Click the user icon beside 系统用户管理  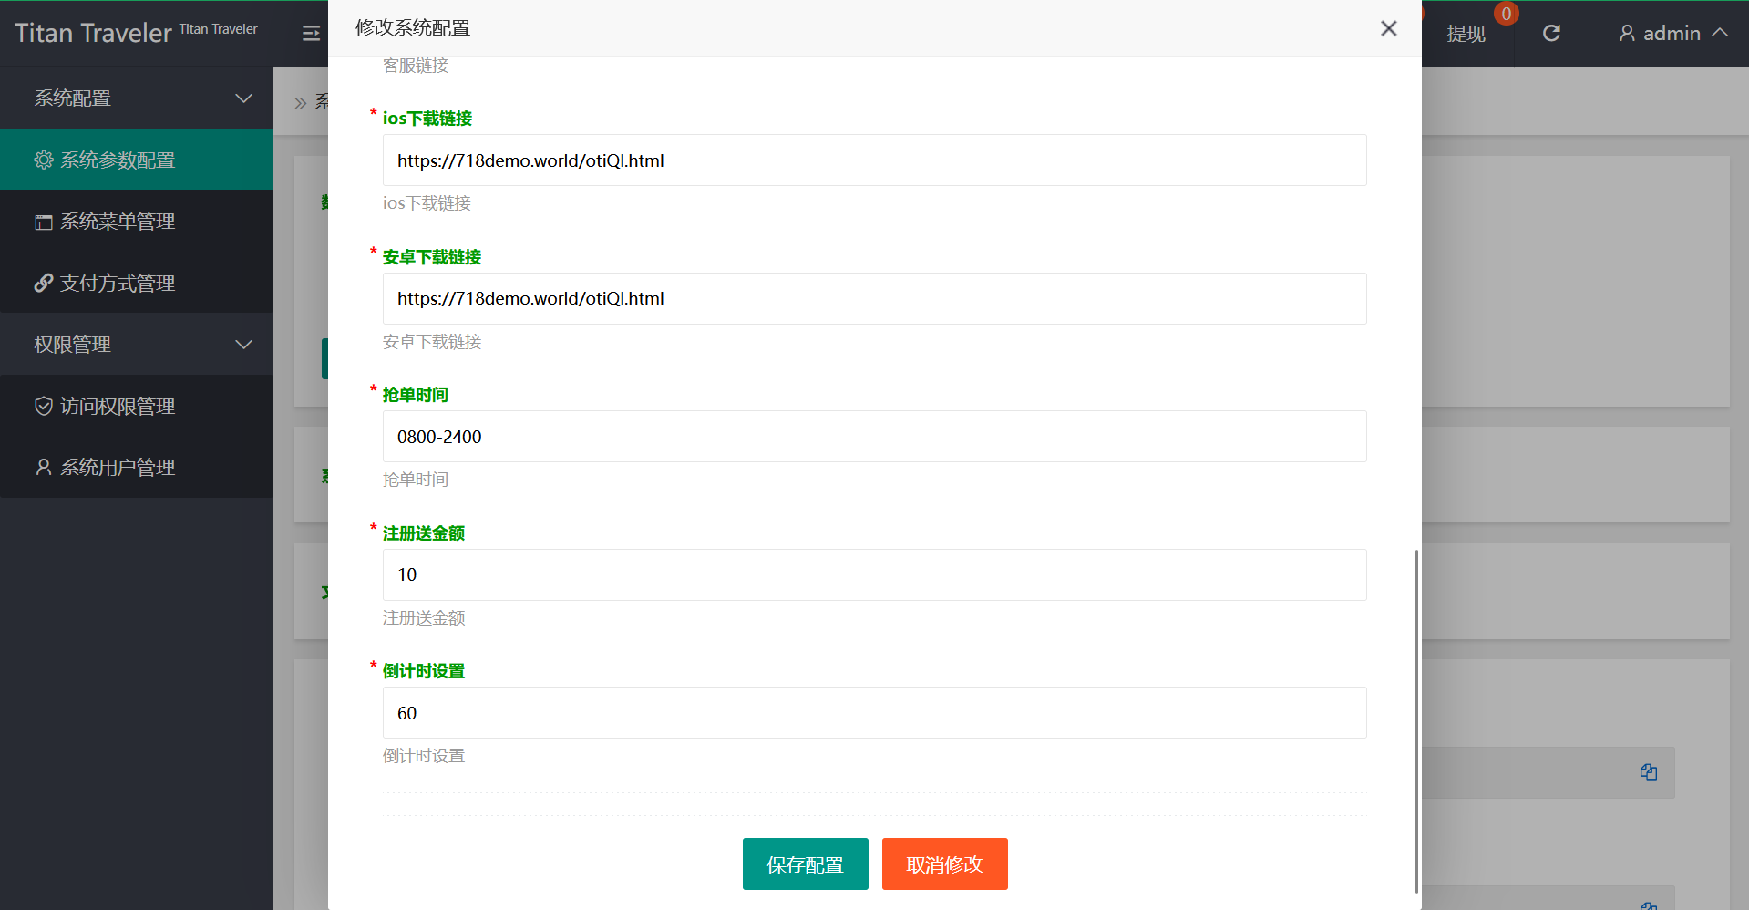(x=44, y=468)
